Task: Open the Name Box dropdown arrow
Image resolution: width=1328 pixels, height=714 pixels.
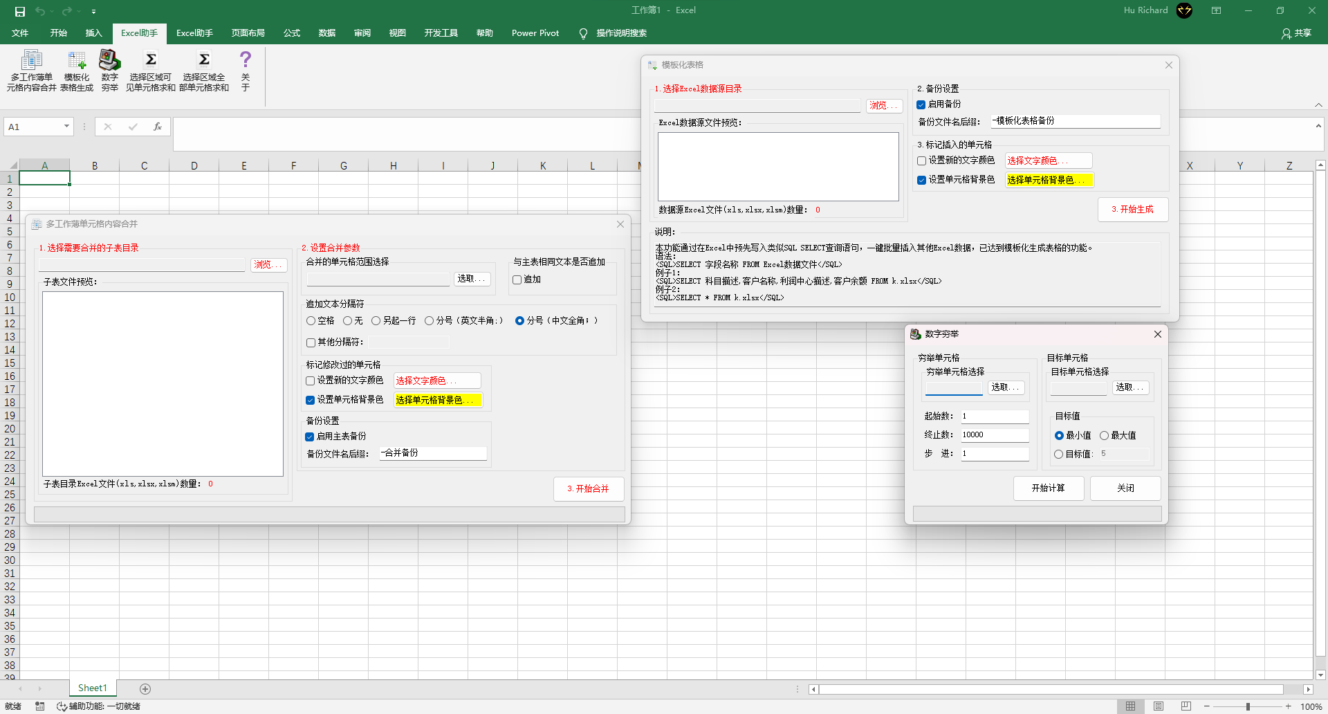Action: pyautogui.click(x=68, y=127)
